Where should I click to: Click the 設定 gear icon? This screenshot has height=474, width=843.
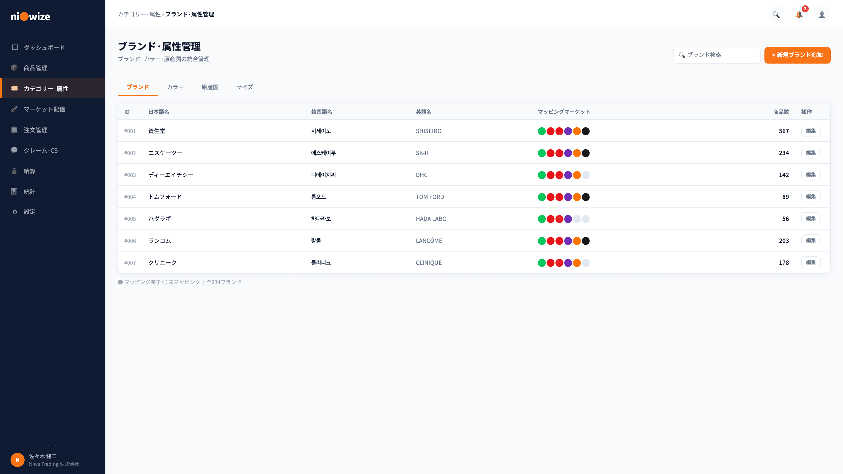(15, 212)
